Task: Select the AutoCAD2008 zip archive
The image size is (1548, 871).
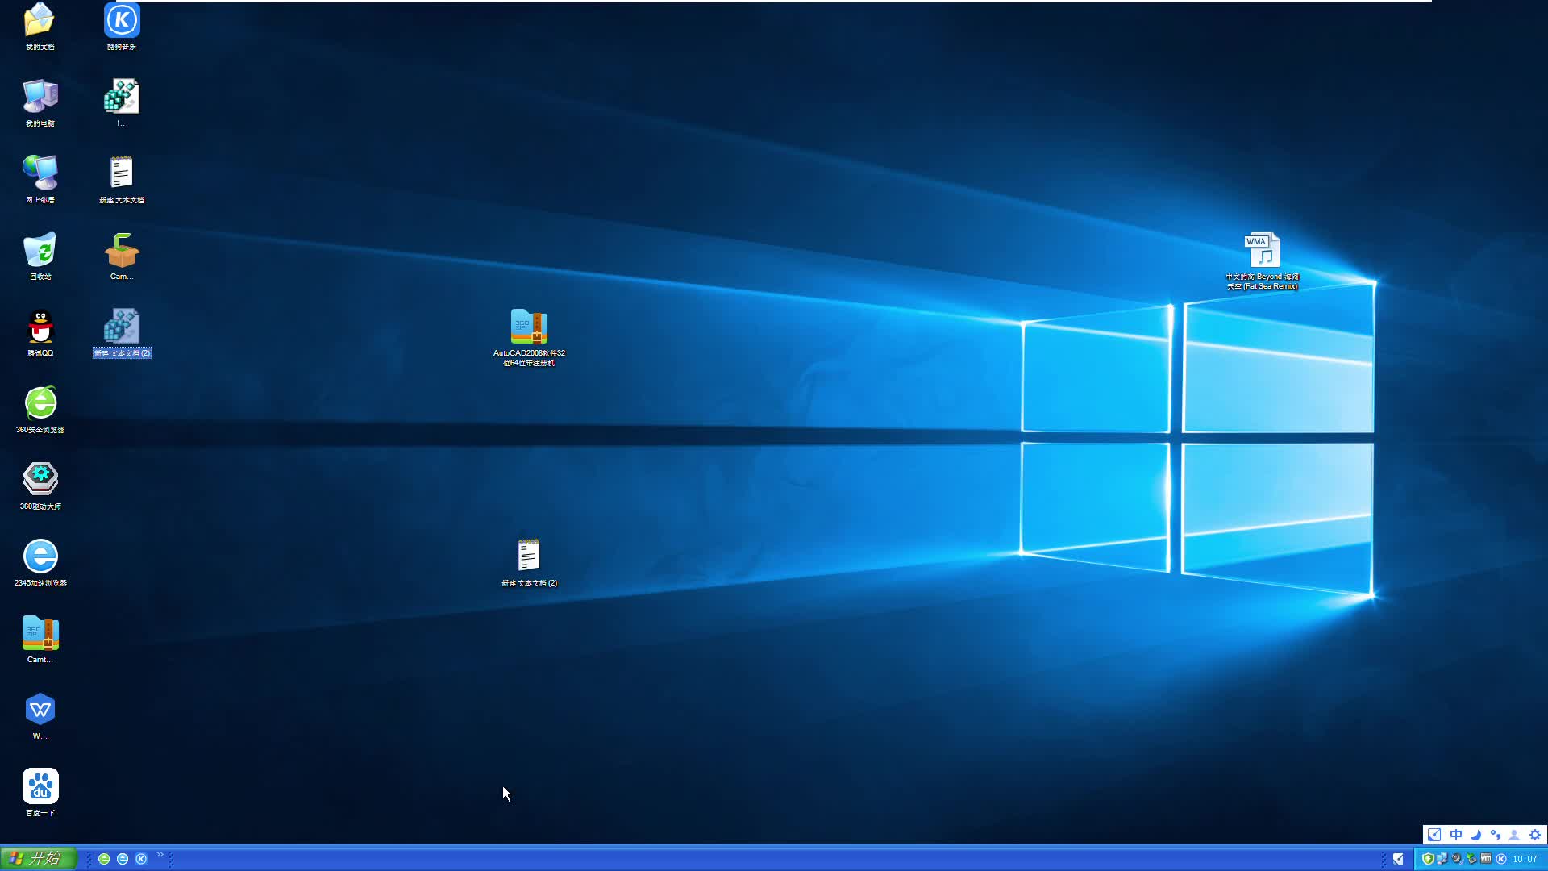Action: click(x=529, y=327)
